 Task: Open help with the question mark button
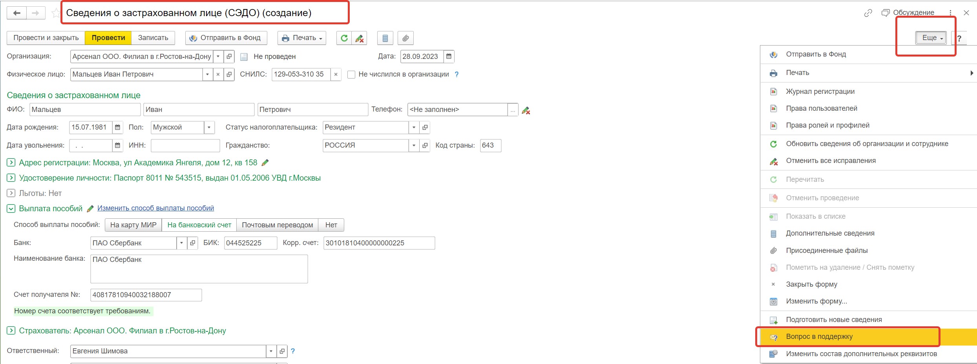pos(959,38)
